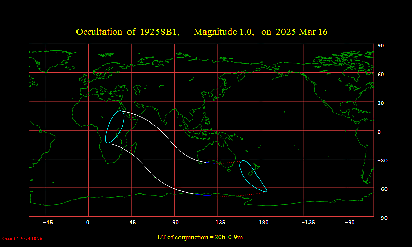This screenshot has height=247, width=412.
Task: Click the "Magnitude 1.0" text in title
Action: pyautogui.click(x=223, y=32)
